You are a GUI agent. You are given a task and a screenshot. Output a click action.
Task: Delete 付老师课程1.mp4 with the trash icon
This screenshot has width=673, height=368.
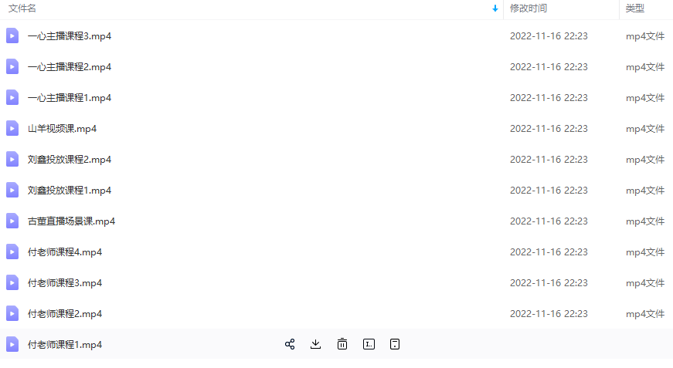click(342, 344)
